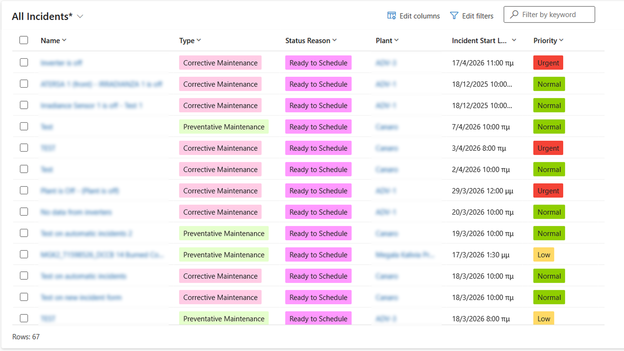Open the All Incidents view selector chevron
The height and width of the screenshot is (351, 624).
click(80, 16)
